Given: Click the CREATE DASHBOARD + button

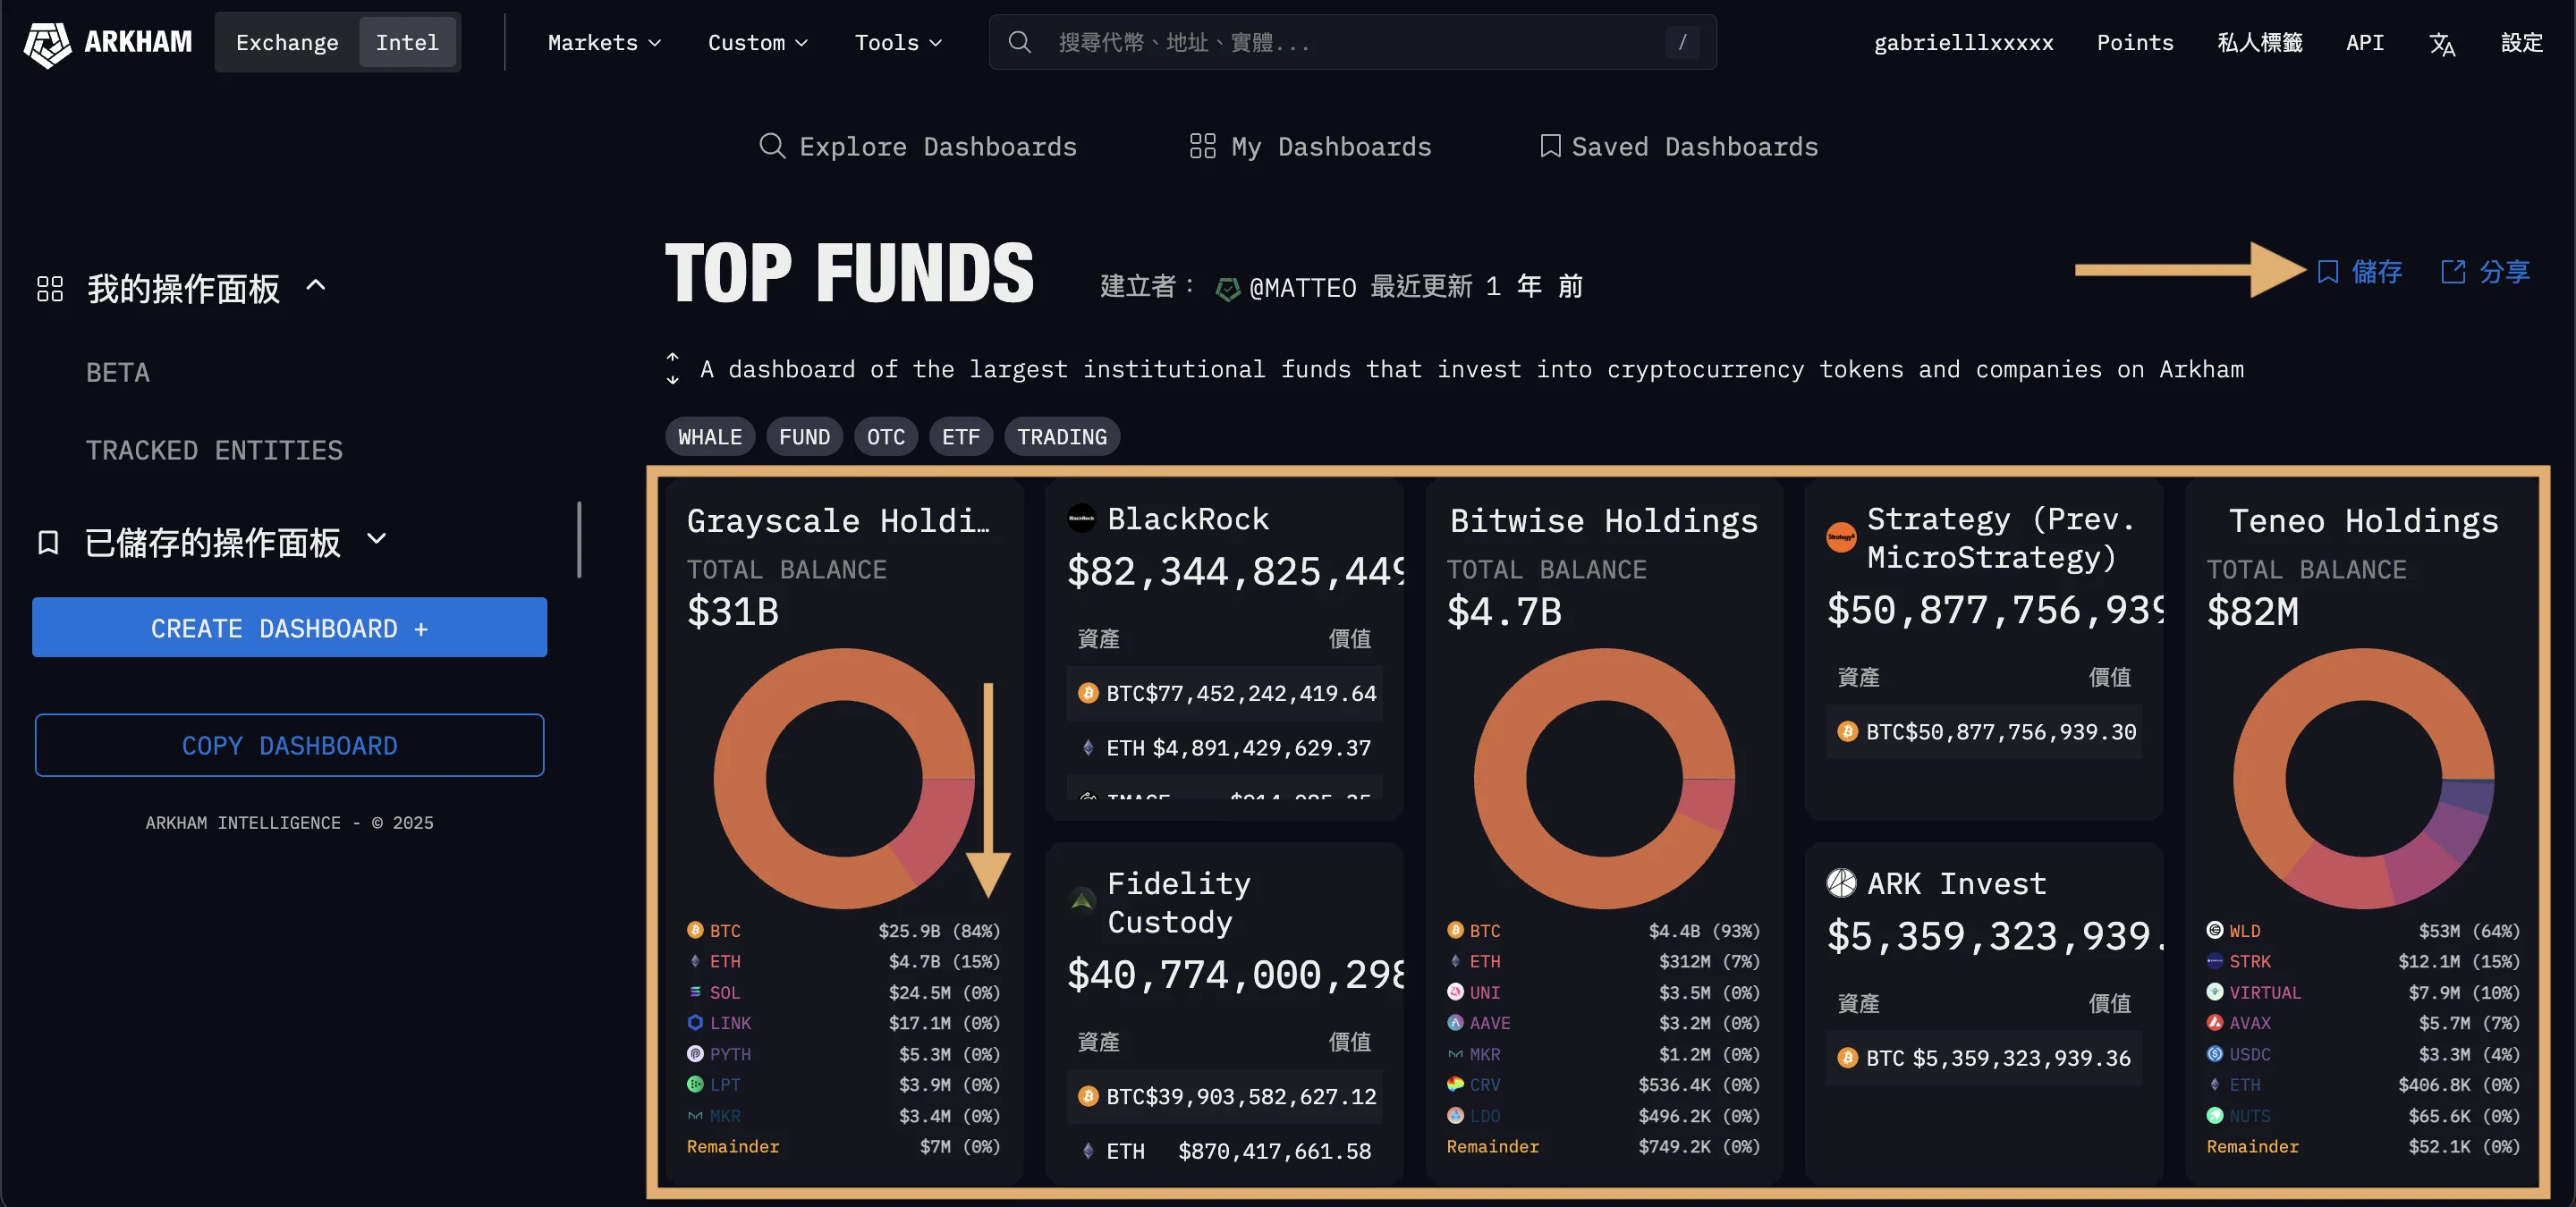Looking at the screenshot, I should 289,628.
